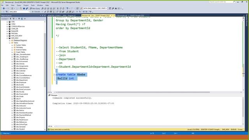This screenshot has height=140, width=249.
Task: Open the Window menu
Action: 40,5
